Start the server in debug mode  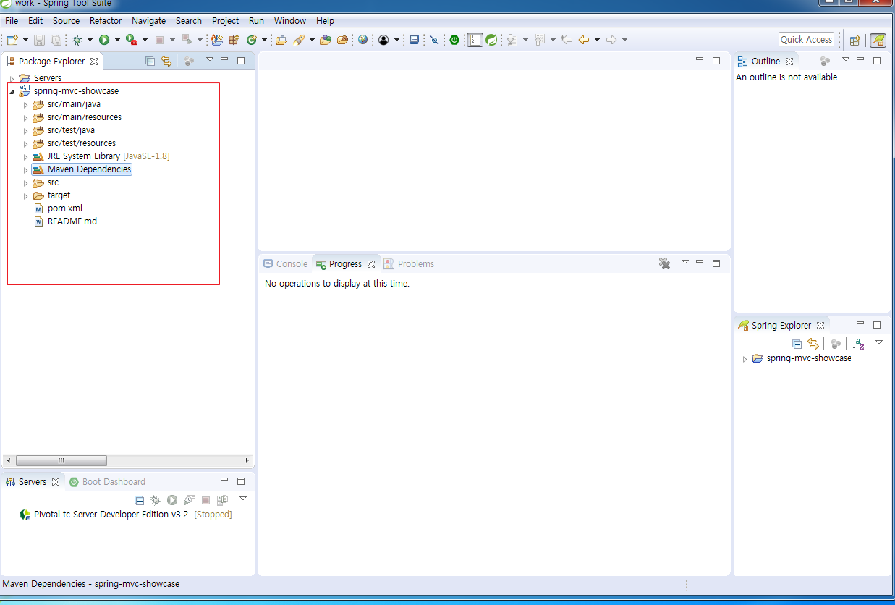click(x=156, y=500)
